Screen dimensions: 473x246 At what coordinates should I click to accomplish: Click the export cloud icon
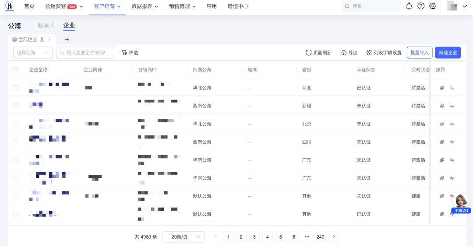[343, 52]
